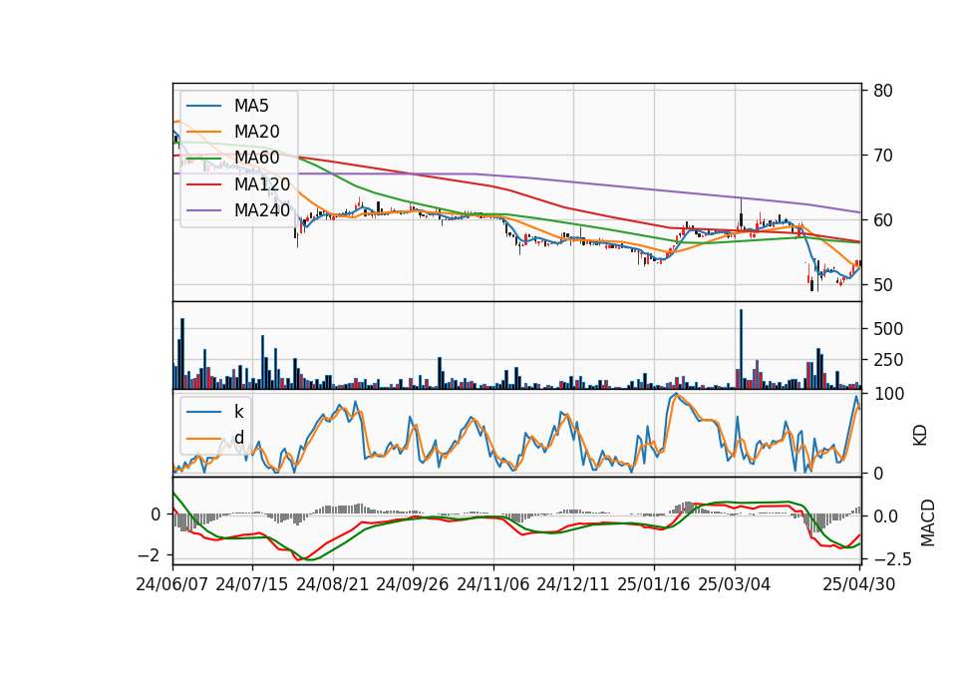Click the −2.5 MACD right axis label
Viewport: 957px width, 688px height.
(892, 558)
